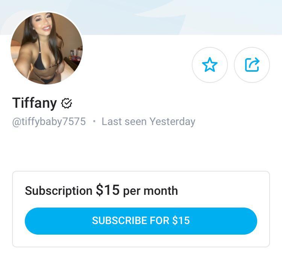Click the arrow tip of share icon
Viewport: 282px width, 253px height.
click(x=257, y=61)
